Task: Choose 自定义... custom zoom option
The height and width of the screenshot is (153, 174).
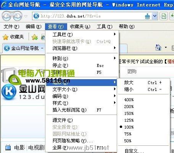Action: 143,150
